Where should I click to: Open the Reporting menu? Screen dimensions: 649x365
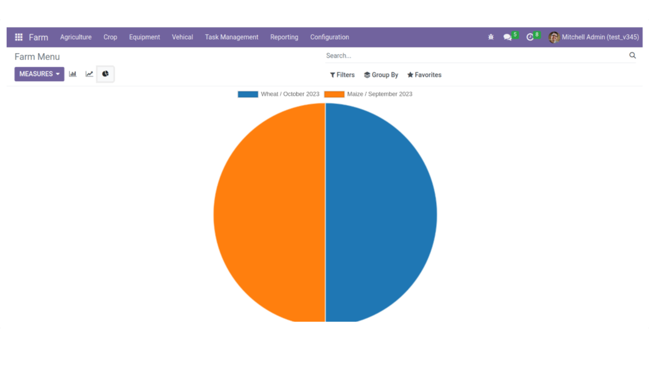(x=284, y=37)
